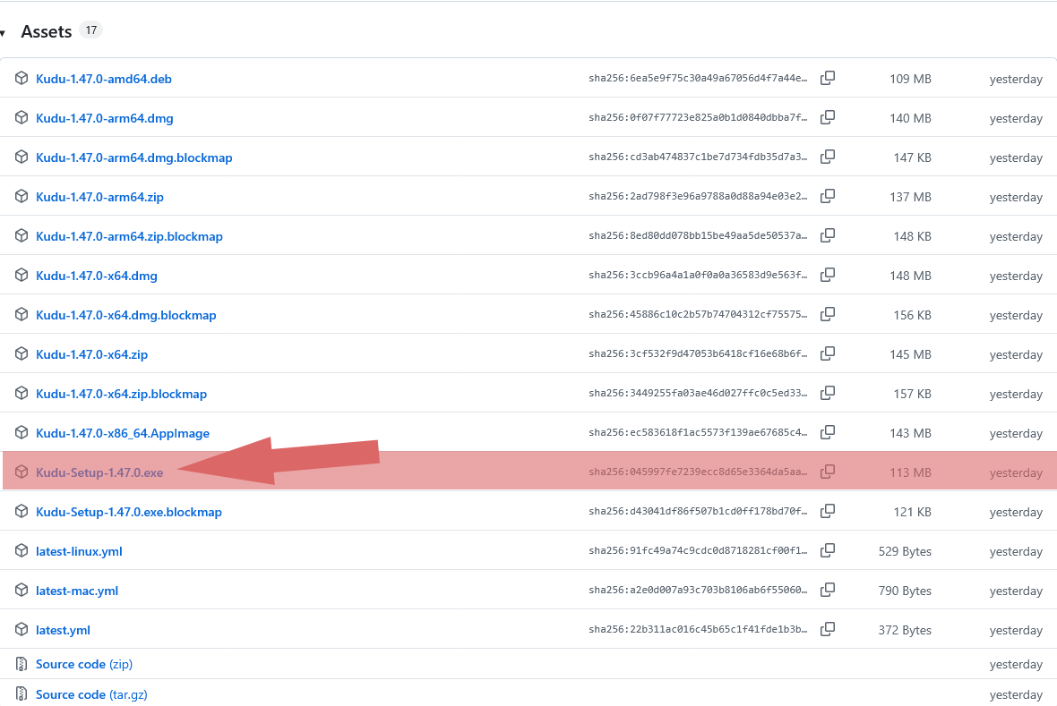
Task: Download Kudu-1.47.0-x86_64.AppImage
Action: pyautogui.click(x=123, y=433)
